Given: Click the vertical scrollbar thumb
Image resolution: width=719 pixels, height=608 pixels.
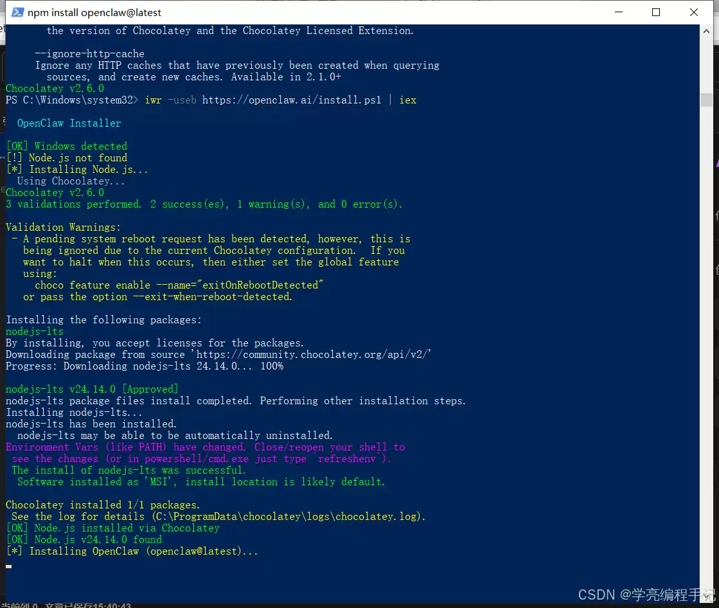Looking at the screenshot, I should coord(706,100).
